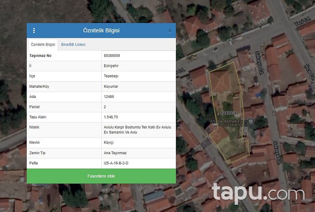Click the Tepebaşı district value
The height and width of the screenshot is (212, 315).
click(x=111, y=76)
